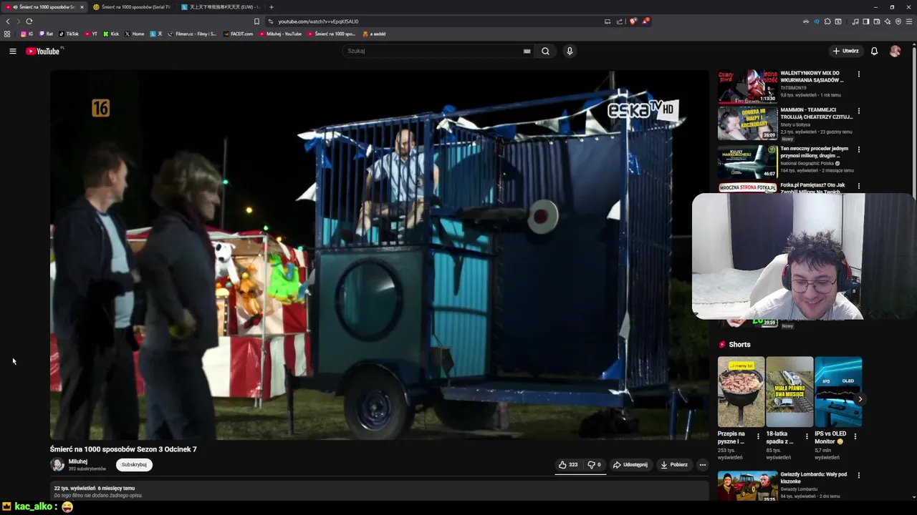917x515 pixels.
Task: Open the Przepis na pyszne short
Action: [741, 391]
